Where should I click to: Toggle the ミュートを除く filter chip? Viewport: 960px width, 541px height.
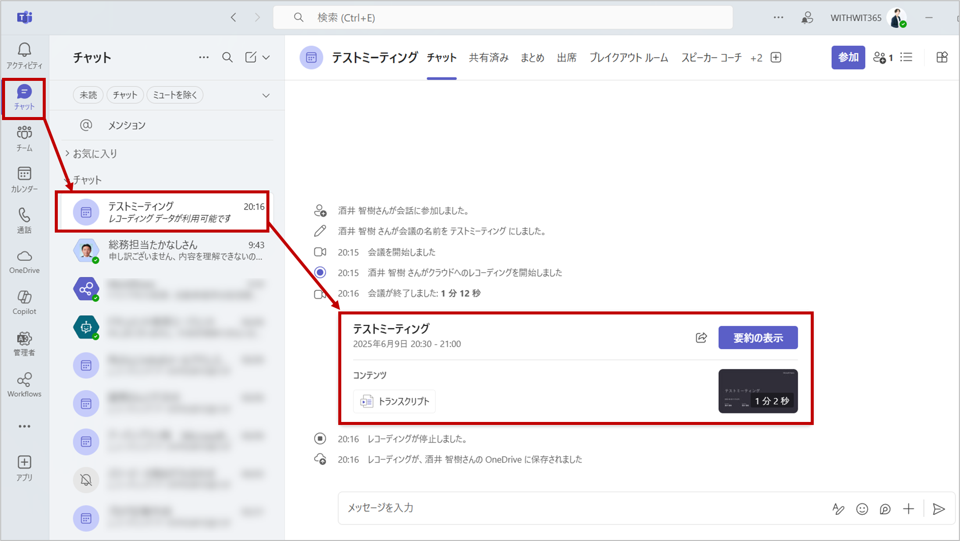(x=174, y=94)
